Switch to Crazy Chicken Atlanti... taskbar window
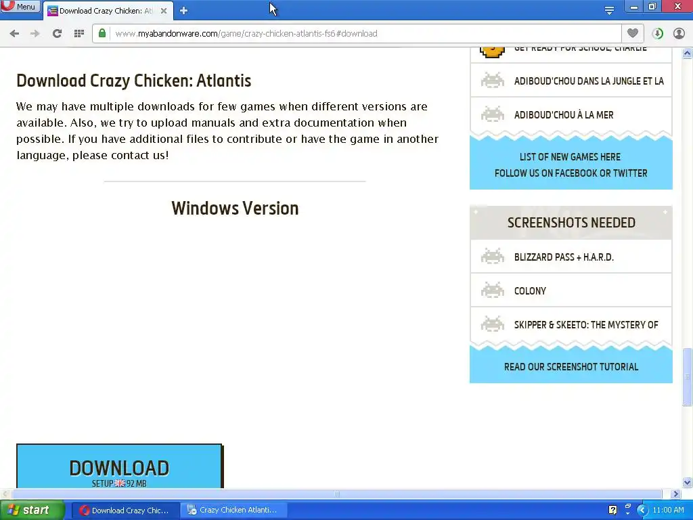Viewport: 693px width, 520px height. click(233, 511)
